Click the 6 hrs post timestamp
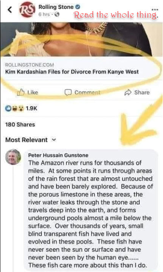 coord(44,14)
